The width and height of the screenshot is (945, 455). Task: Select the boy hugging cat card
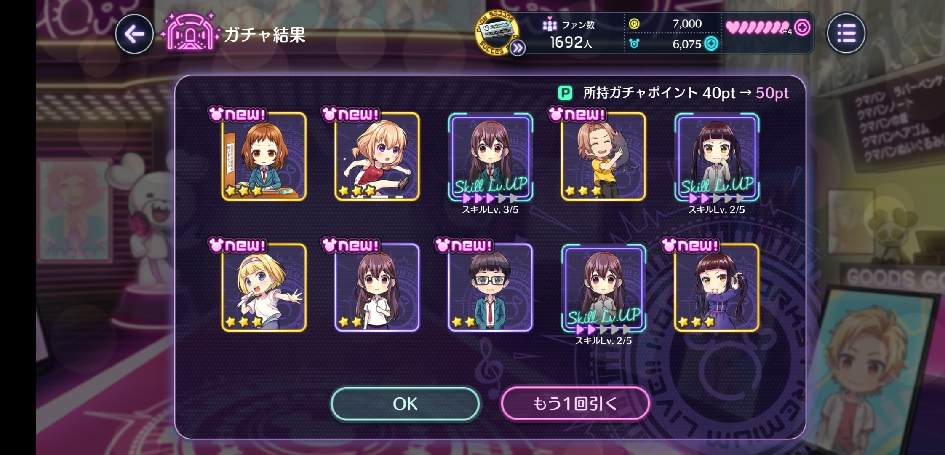pyautogui.click(x=603, y=156)
